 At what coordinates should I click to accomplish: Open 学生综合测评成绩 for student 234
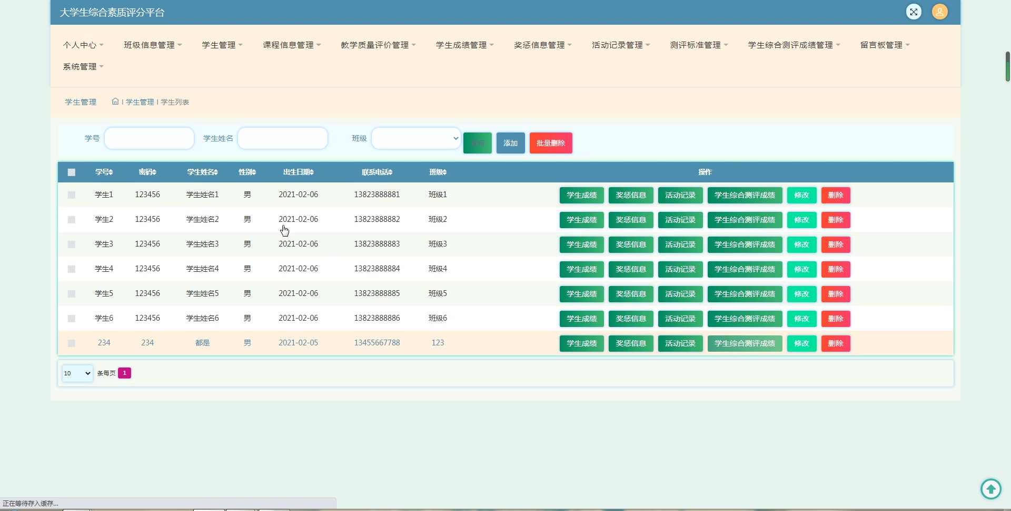click(745, 343)
